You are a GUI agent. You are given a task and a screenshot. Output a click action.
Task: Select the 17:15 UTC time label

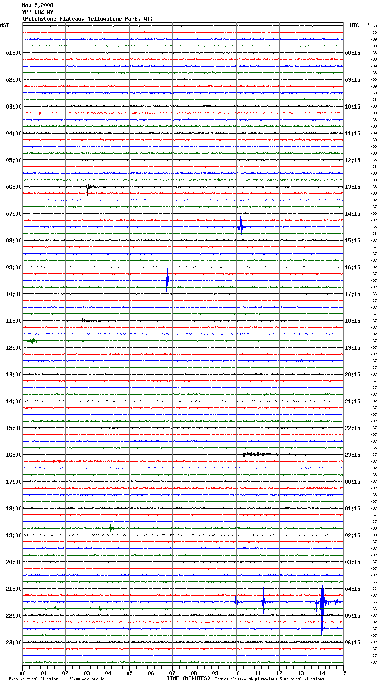click(353, 294)
